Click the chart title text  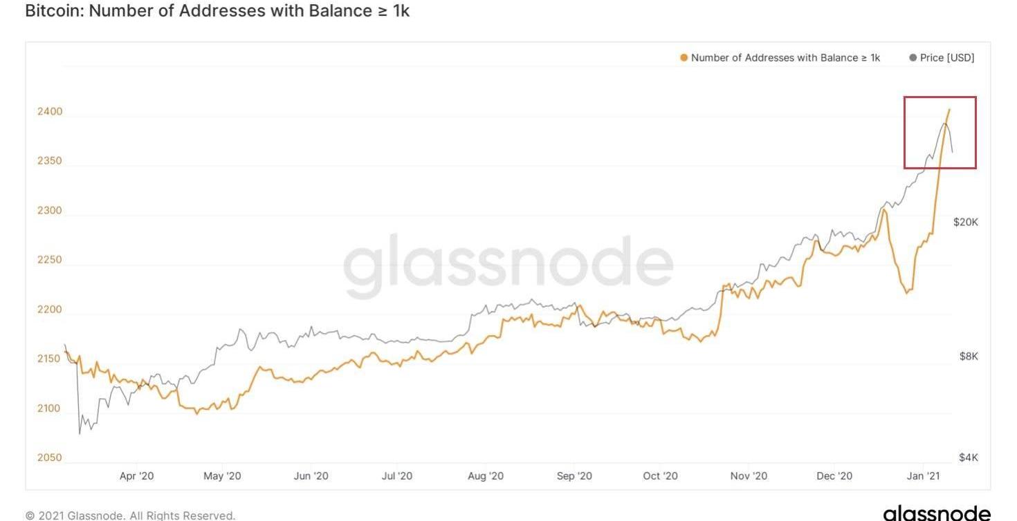tap(217, 11)
